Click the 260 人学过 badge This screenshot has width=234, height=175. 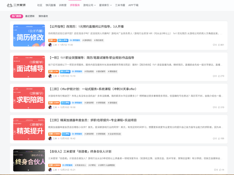tap(63, 40)
